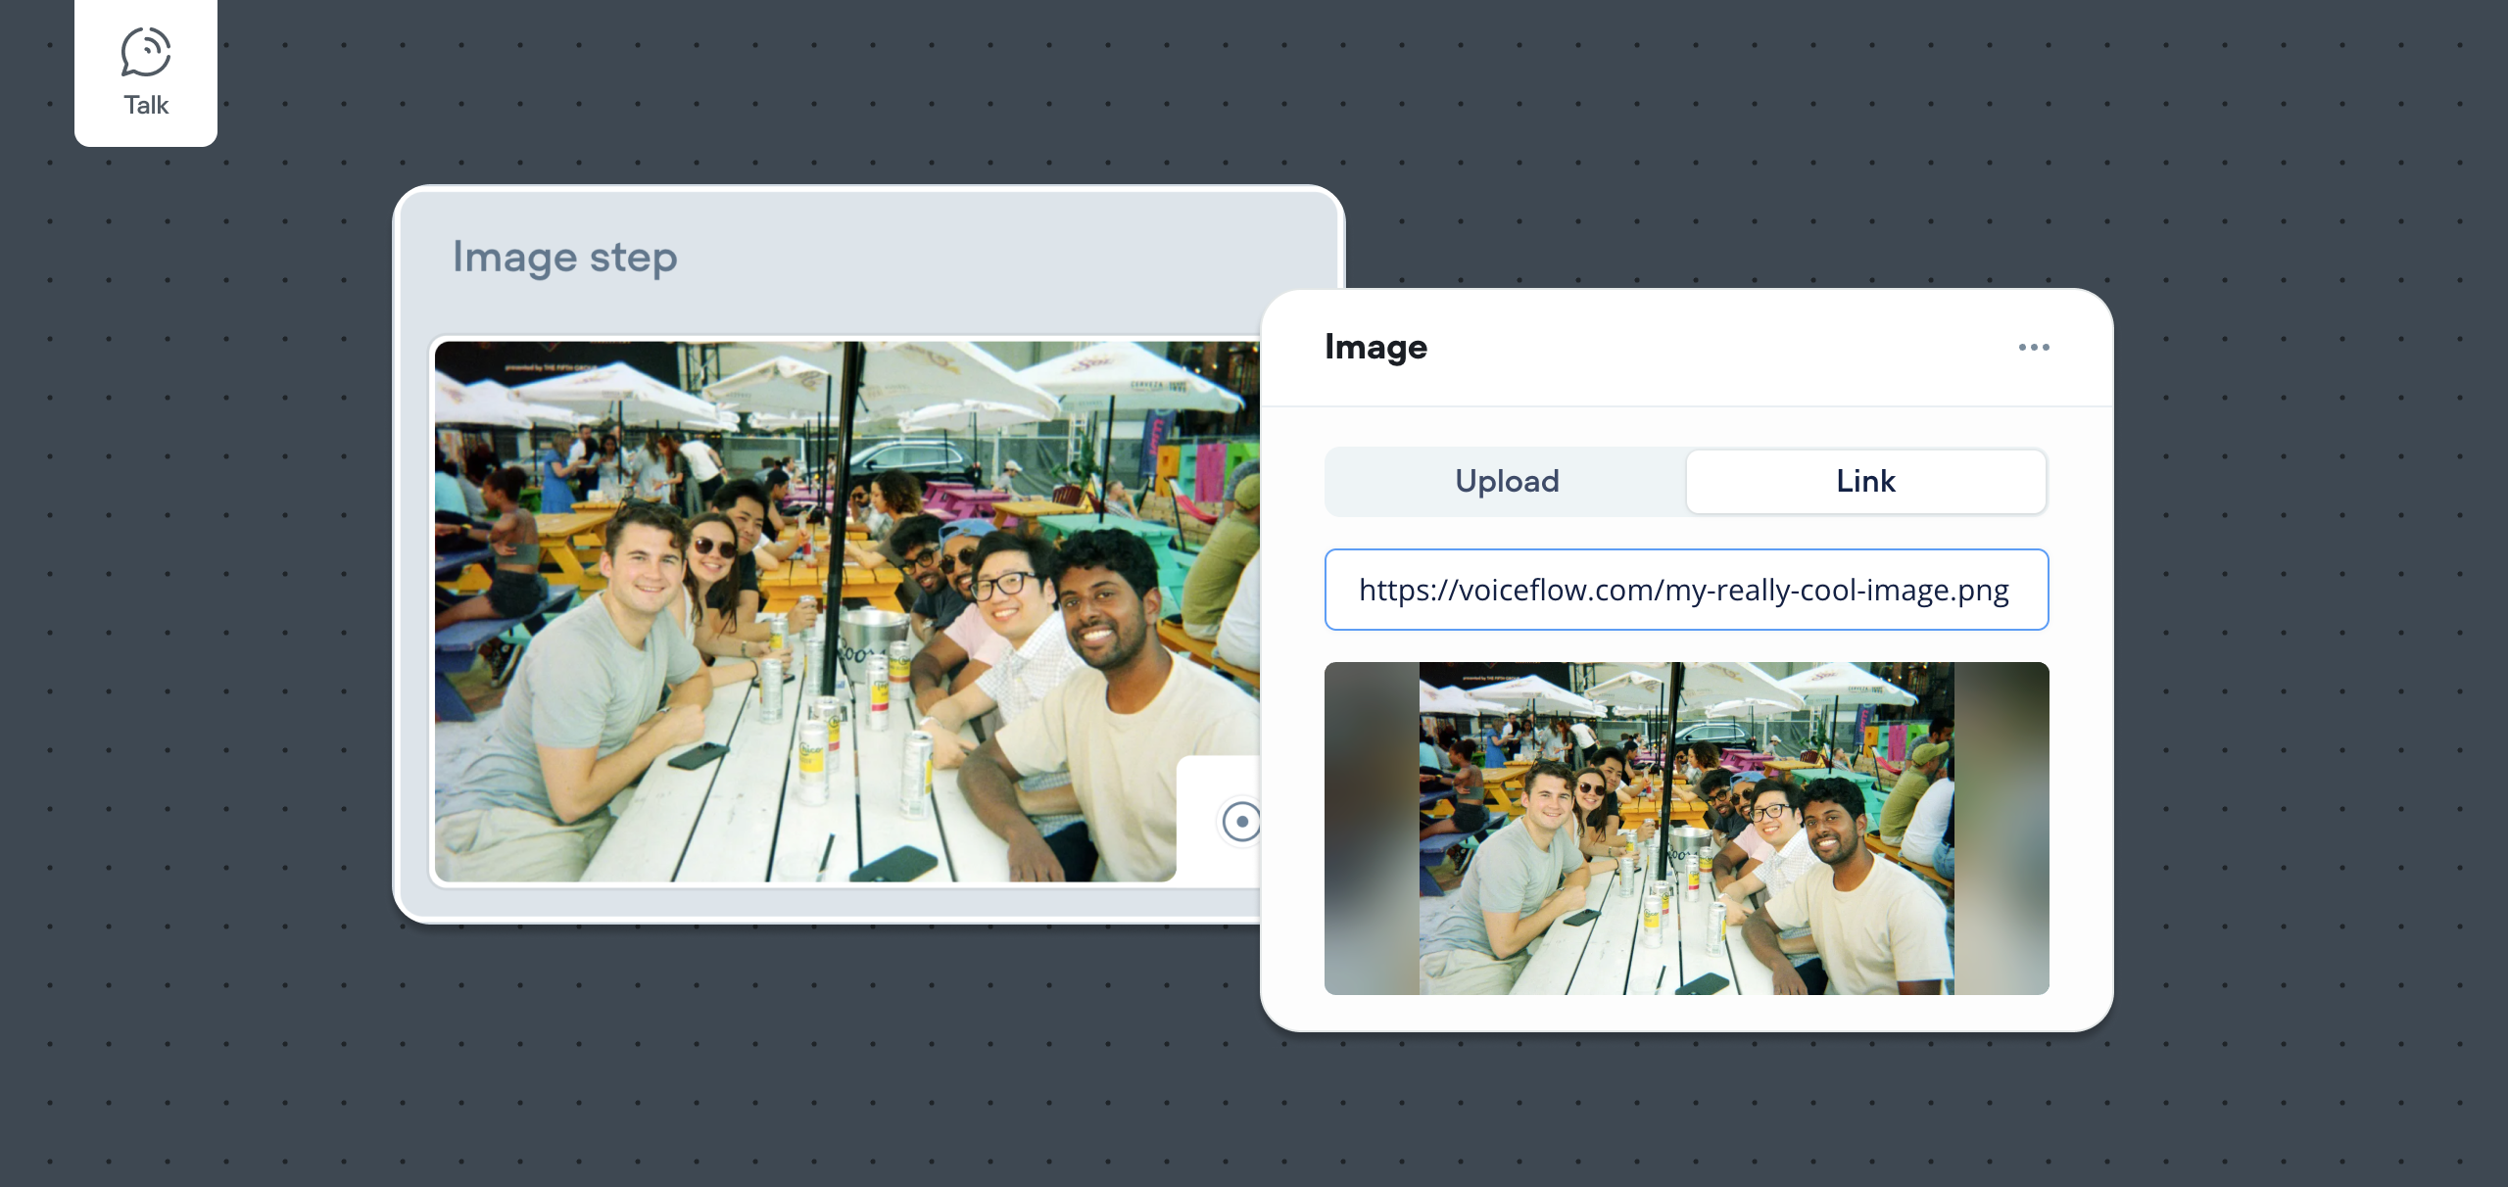Click the blurred right edge of the preview image
2508x1187 pixels.
[2001, 828]
